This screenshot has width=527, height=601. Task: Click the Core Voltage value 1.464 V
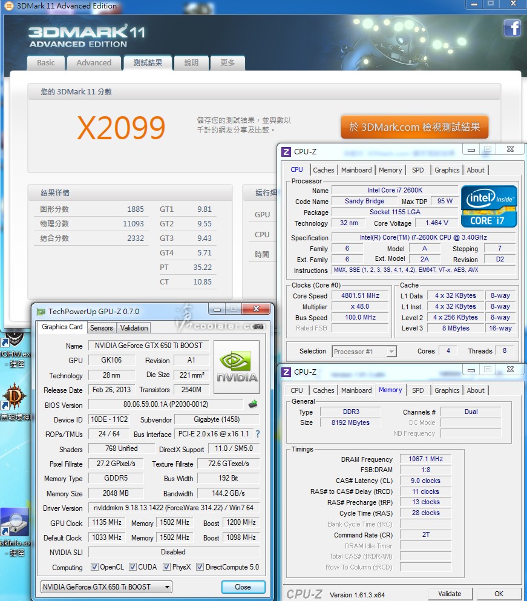click(x=437, y=223)
